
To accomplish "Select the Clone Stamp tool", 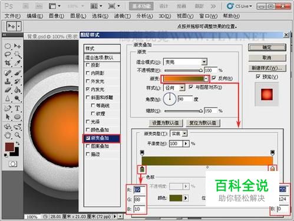I will coord(8,81).
